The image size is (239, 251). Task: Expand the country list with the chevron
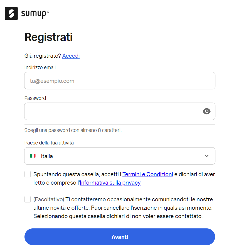pos(206,156)
